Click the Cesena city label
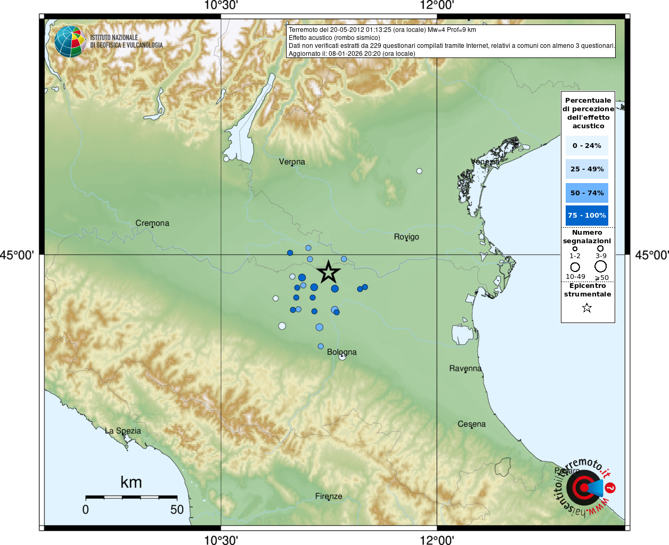 pos(472,424)
